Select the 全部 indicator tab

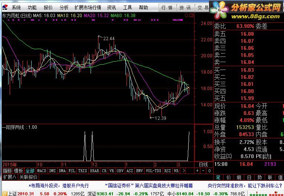(x=30, y=171)
